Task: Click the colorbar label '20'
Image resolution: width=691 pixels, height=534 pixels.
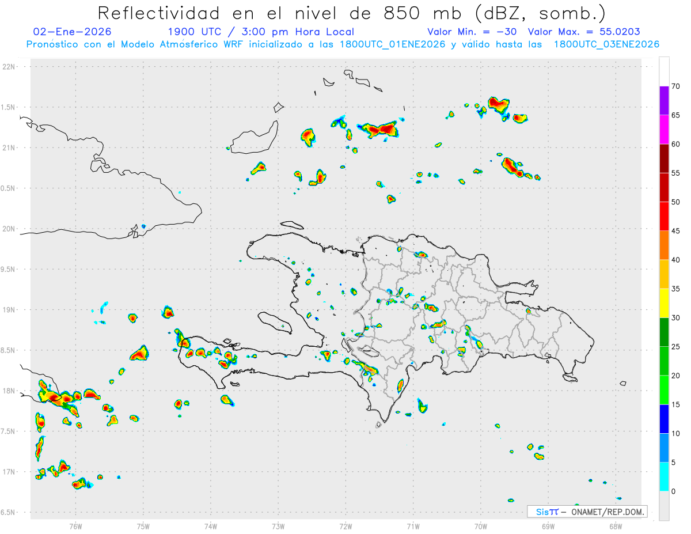Action: (675, 376)
